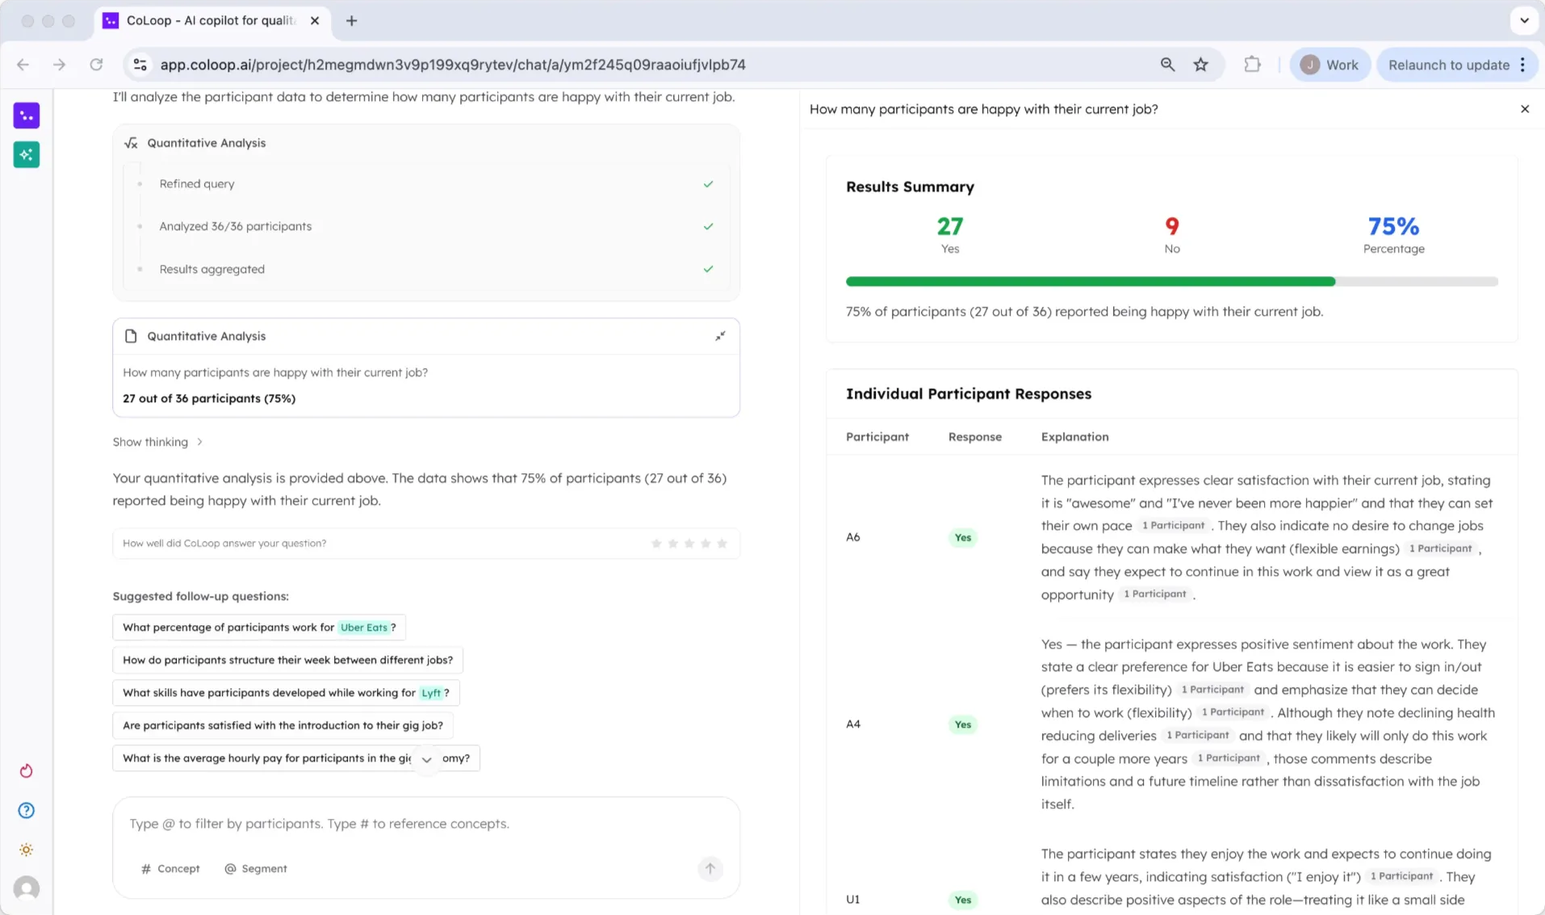Go forward with the browser forward arrow
The image size is (1545, 915).
59,65
